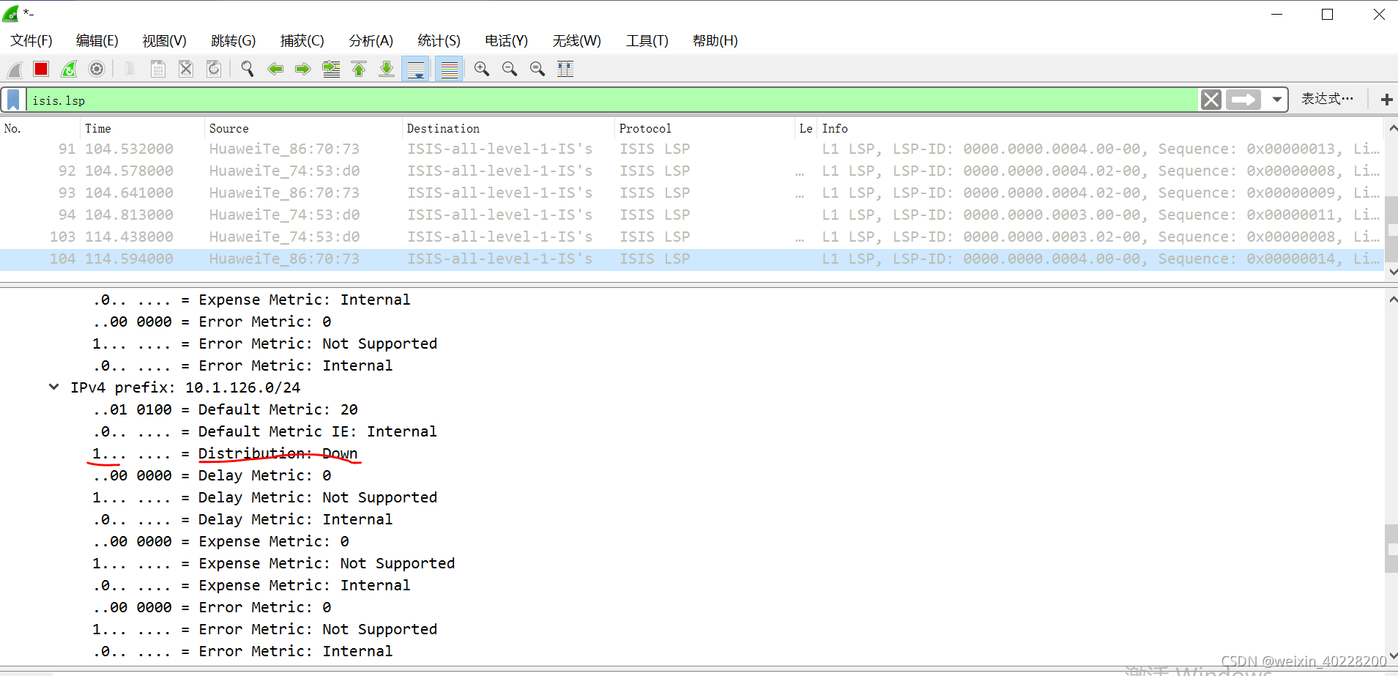This screenshot has height=676, width=1398.
Task: Restart the current capture
Action: click(x=69, y=70)
